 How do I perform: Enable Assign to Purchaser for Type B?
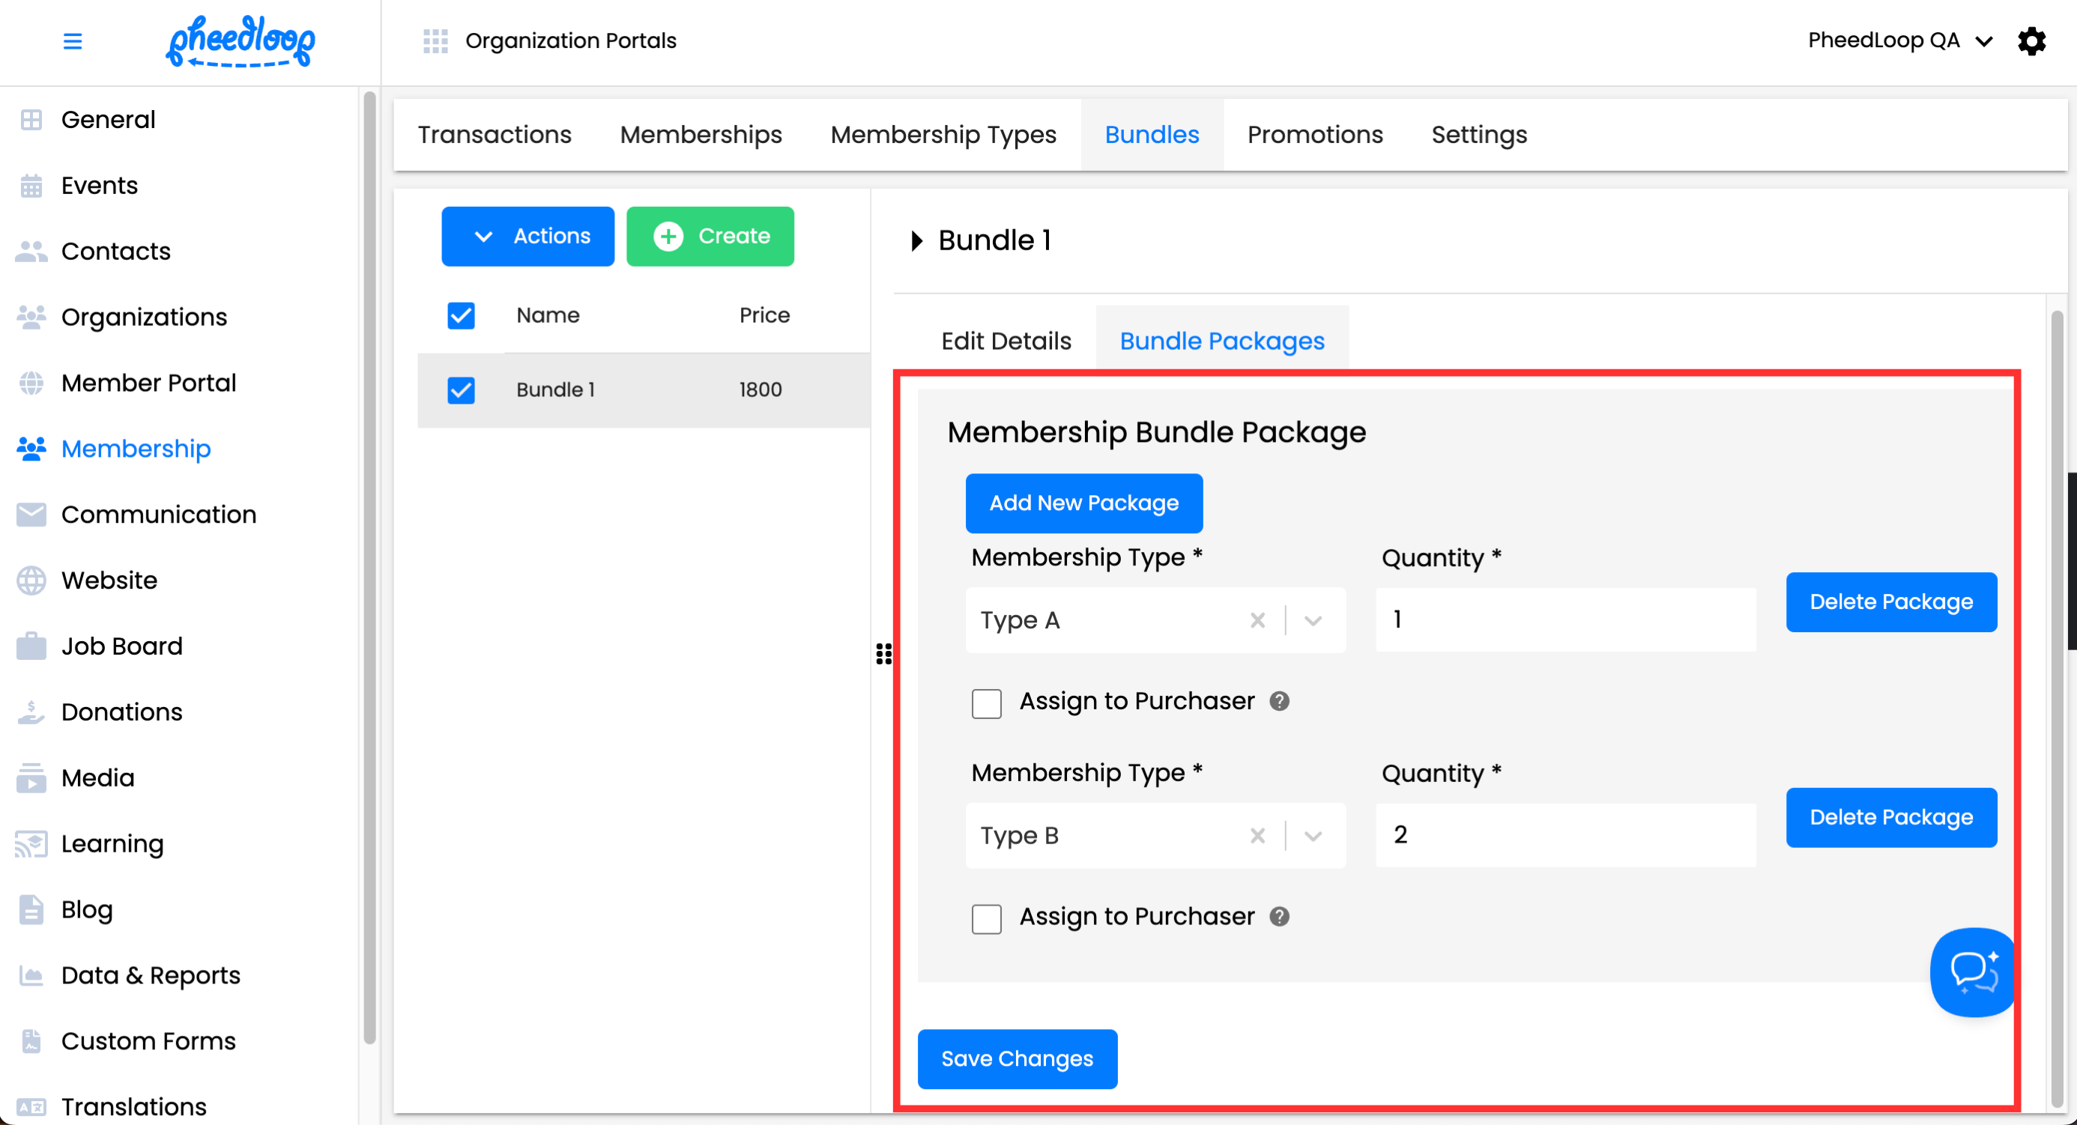click(986, 919)
